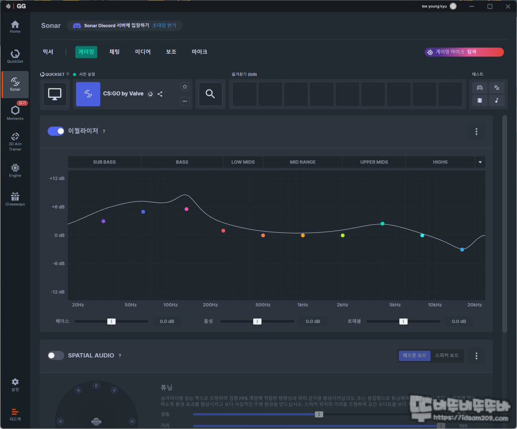517x429 pixels.
Task: Select the MID RANGE band
Action: click(x=303, y=162)
